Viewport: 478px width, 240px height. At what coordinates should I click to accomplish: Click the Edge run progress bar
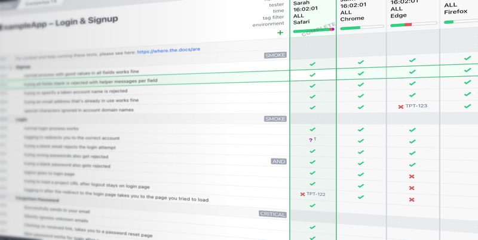[413, 24]
